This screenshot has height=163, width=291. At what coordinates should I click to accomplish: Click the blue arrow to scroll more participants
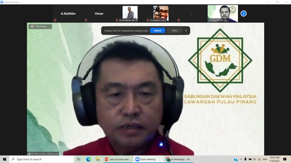[x=243, y=13]
